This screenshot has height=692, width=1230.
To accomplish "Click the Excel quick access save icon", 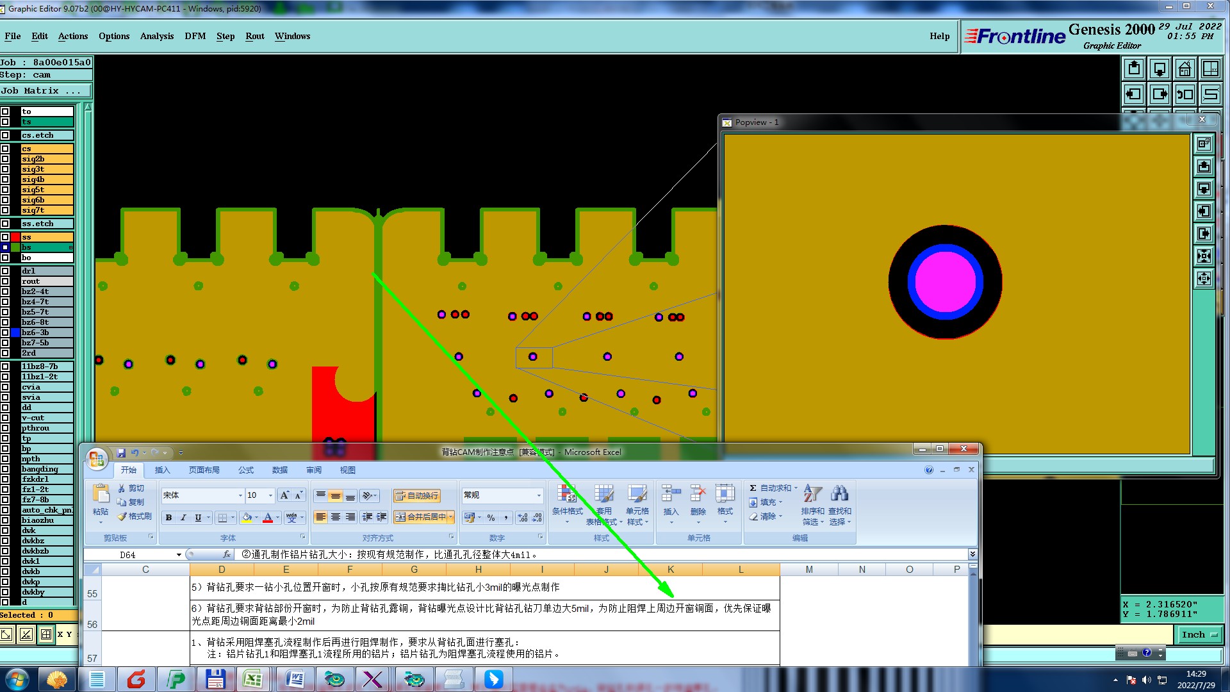I will (x=121, y=452).
